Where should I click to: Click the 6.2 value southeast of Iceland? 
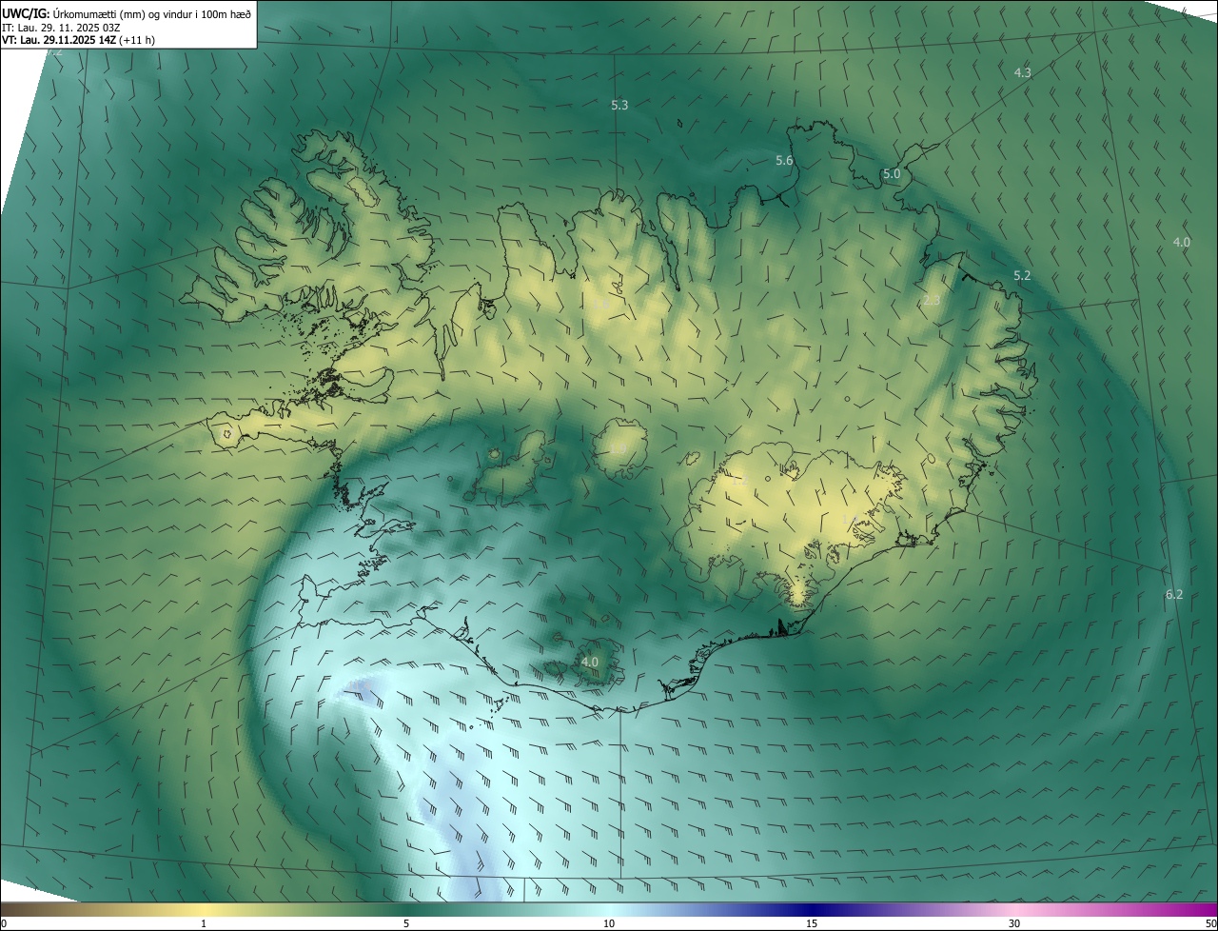tap(1174, 595)
